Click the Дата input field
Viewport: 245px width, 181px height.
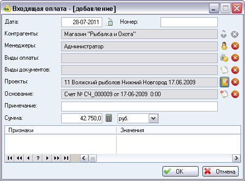point(82,22)
